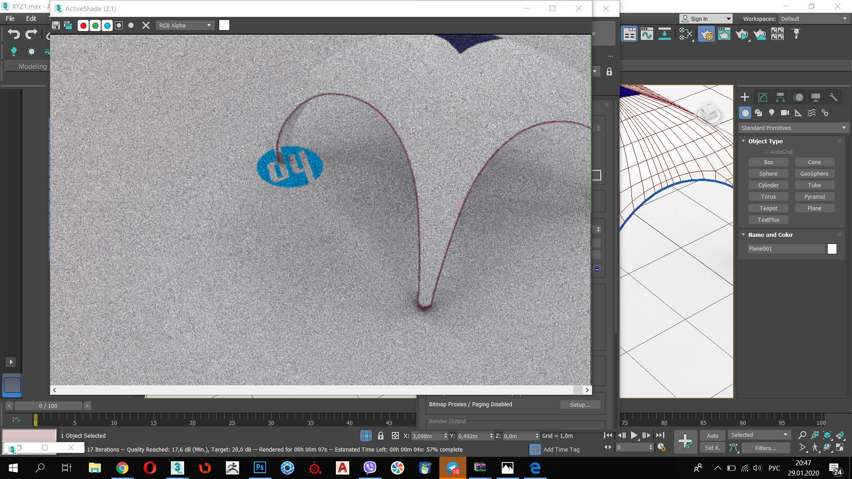The height and width of the screenshot is (479, 852).
Task: Open the Standard Primitives dropdown
Action: [793, 128]
